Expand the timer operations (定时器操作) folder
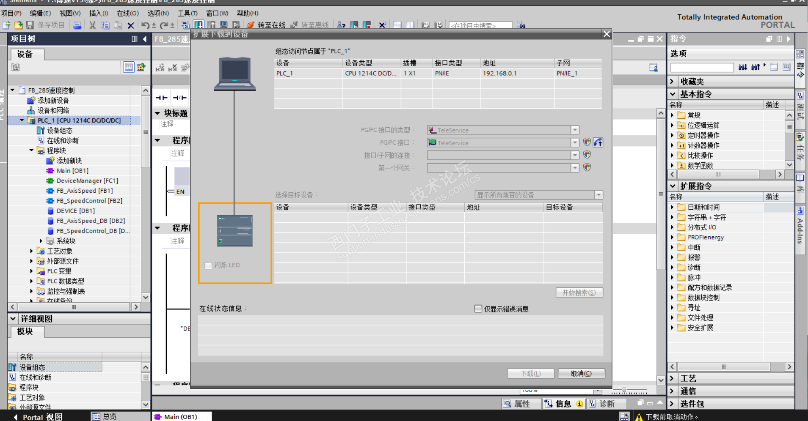The width and height of the screenshot is (808, 421). [673, 135]
